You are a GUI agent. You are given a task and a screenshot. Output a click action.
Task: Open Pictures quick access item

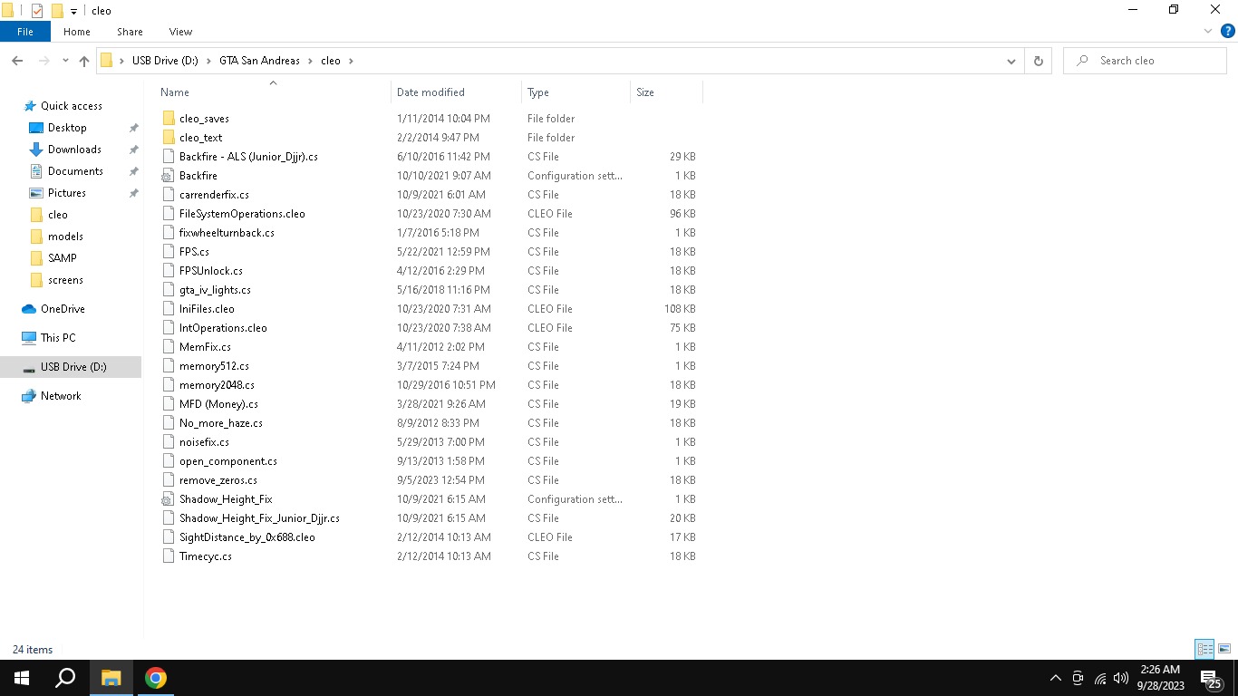(67, 193)
